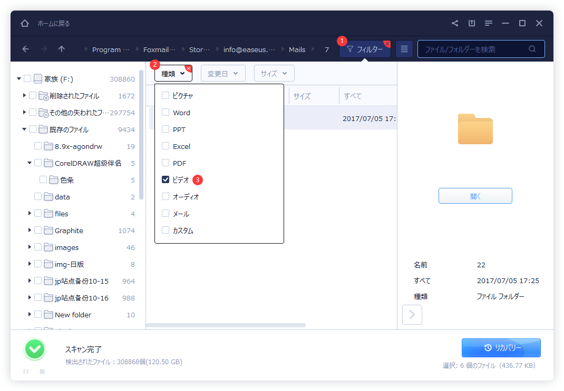The height and width of the screenshot is (391, 564).
Task: Click the home icon in the title bar
Action: [x=24, y=23]
